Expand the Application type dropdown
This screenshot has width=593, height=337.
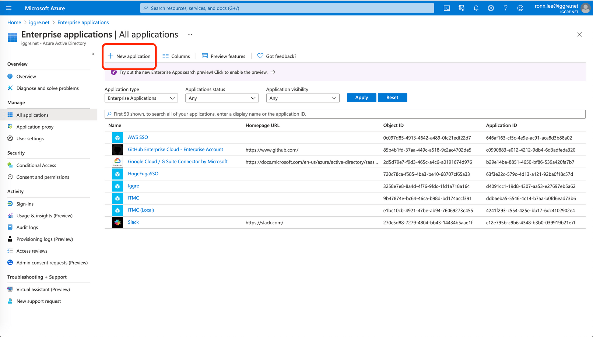coord(141,98)
